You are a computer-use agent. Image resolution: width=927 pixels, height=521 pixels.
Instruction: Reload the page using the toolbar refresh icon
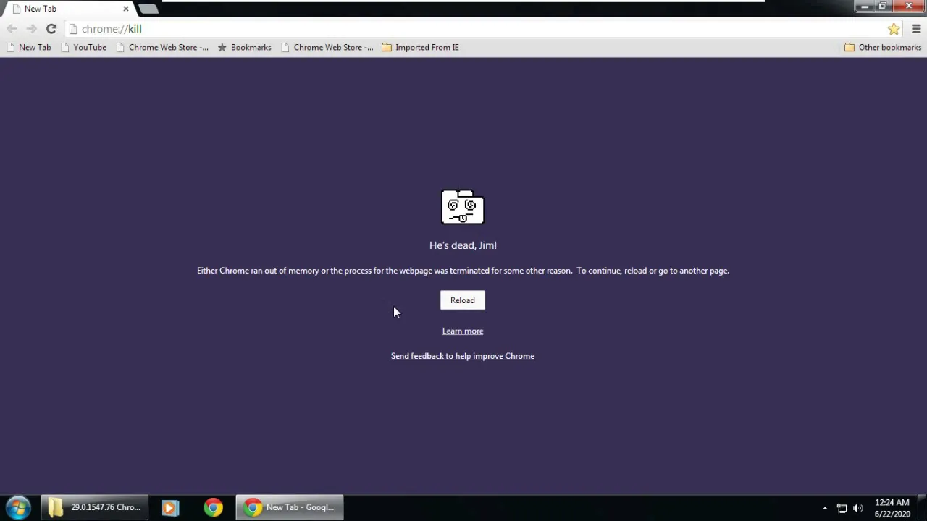pos(51,29)
